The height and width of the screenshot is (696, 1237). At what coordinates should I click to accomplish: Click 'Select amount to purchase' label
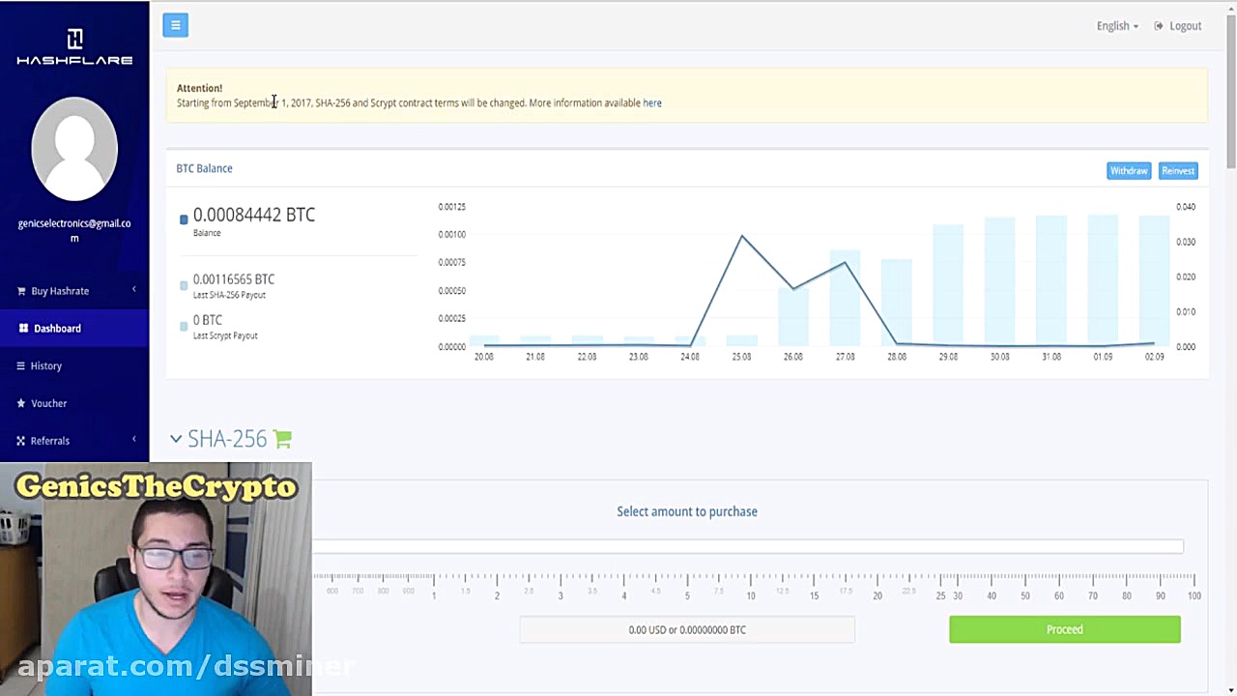(x=687, y=511)
